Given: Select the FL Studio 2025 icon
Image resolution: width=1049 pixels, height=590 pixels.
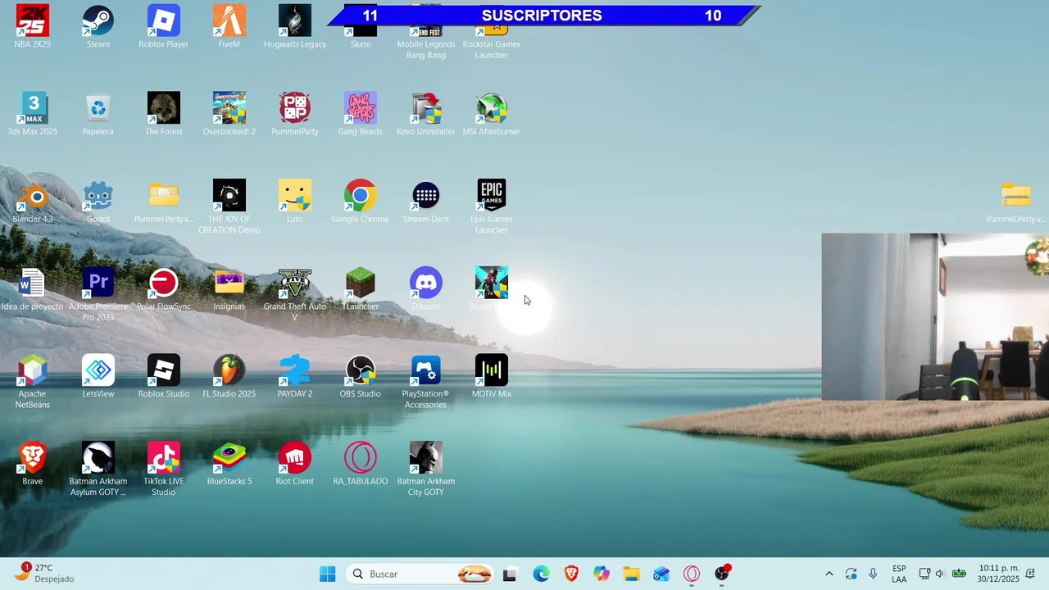Looking at the screenshot, I should (229, 370).
